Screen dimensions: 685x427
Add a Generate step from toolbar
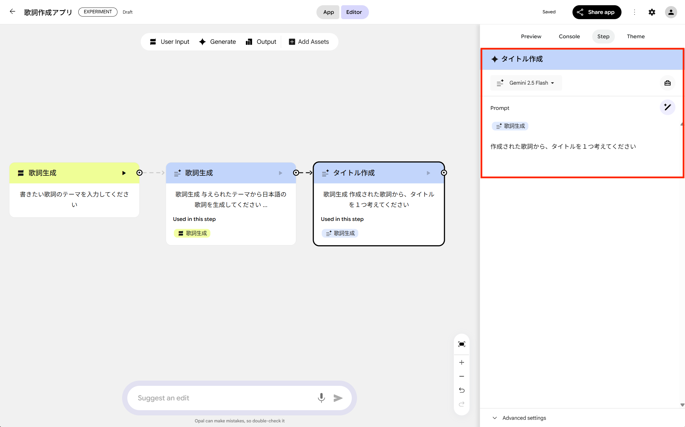click(218, 42)
